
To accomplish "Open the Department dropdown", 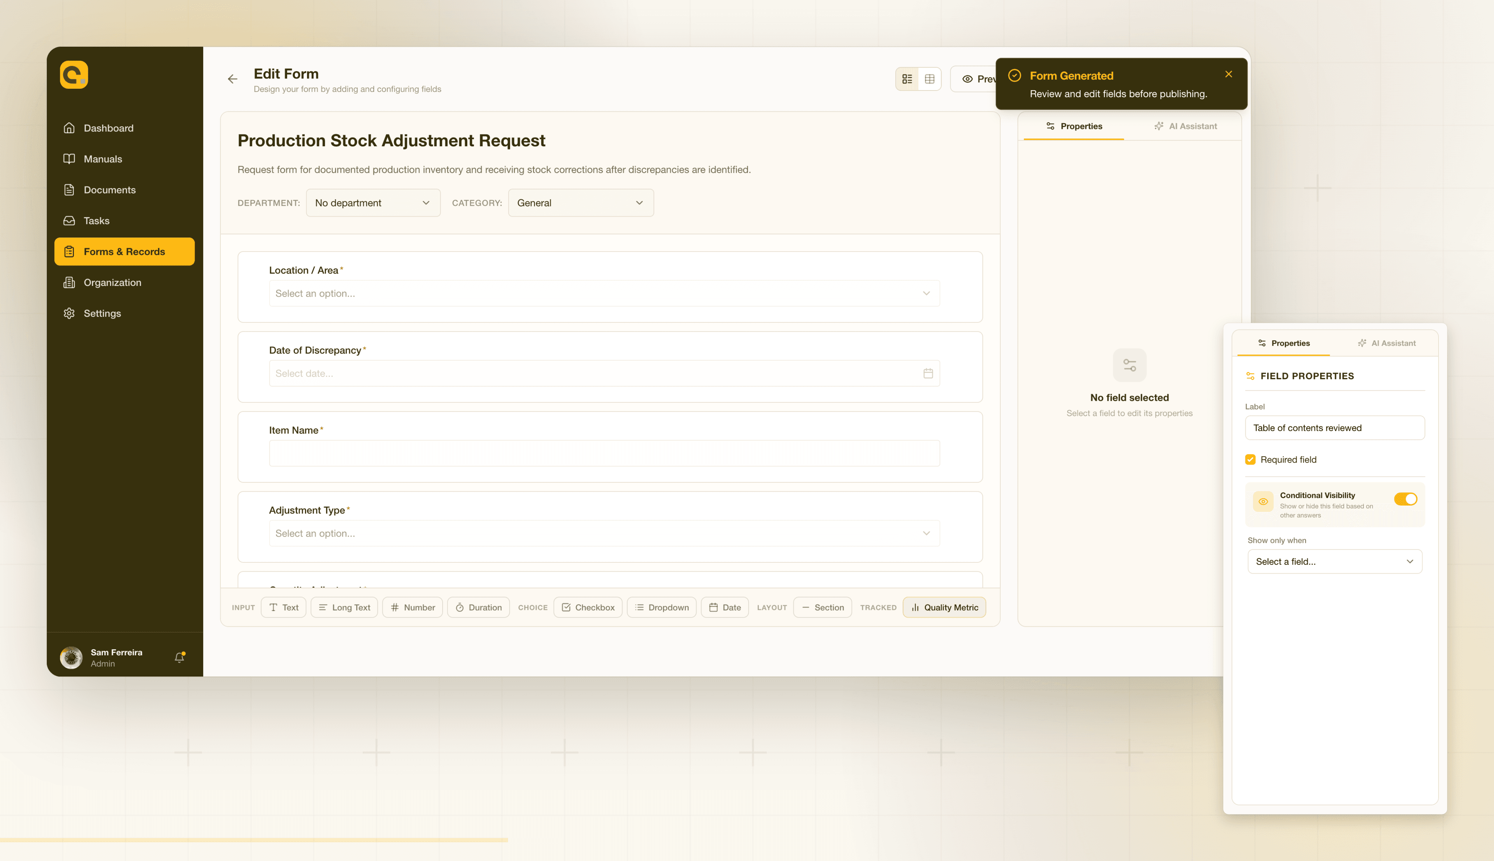I will [373, 203].
